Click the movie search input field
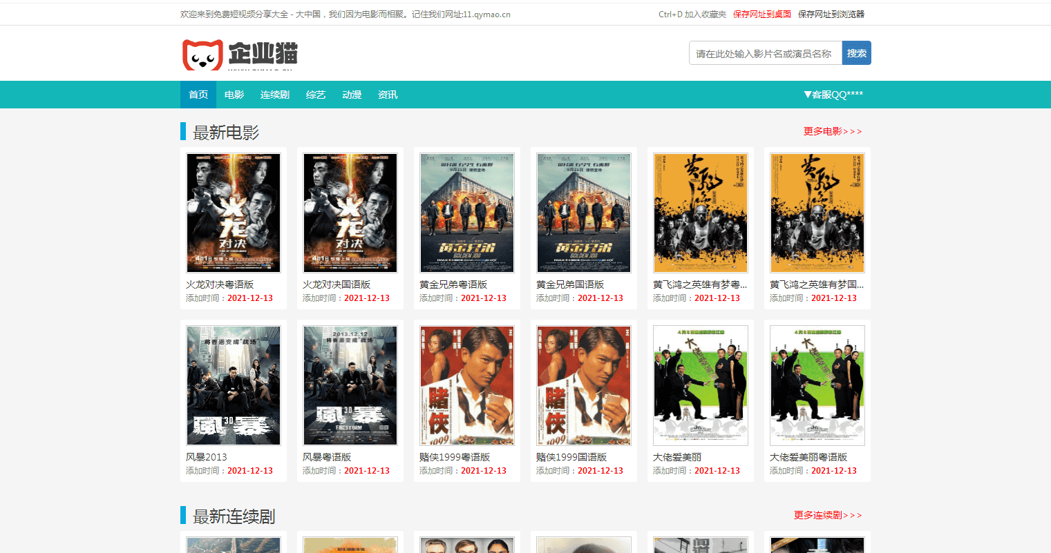This screenshot has height=553, width=1051. click(x=765, y=53)
